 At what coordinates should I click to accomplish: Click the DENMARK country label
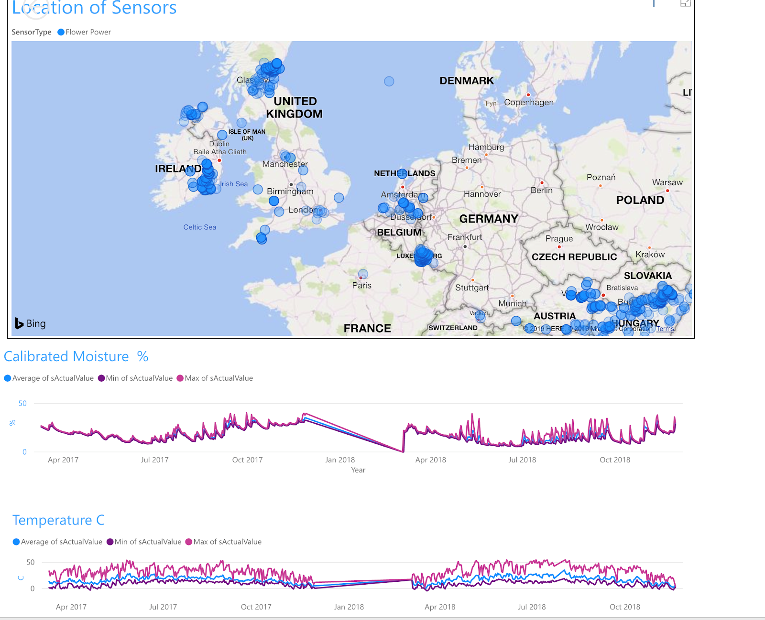(x=467, y=81)
